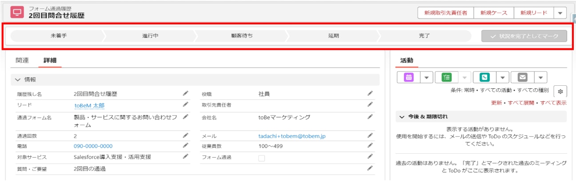Edit 役職 field pencil icon

pos(370,93)
